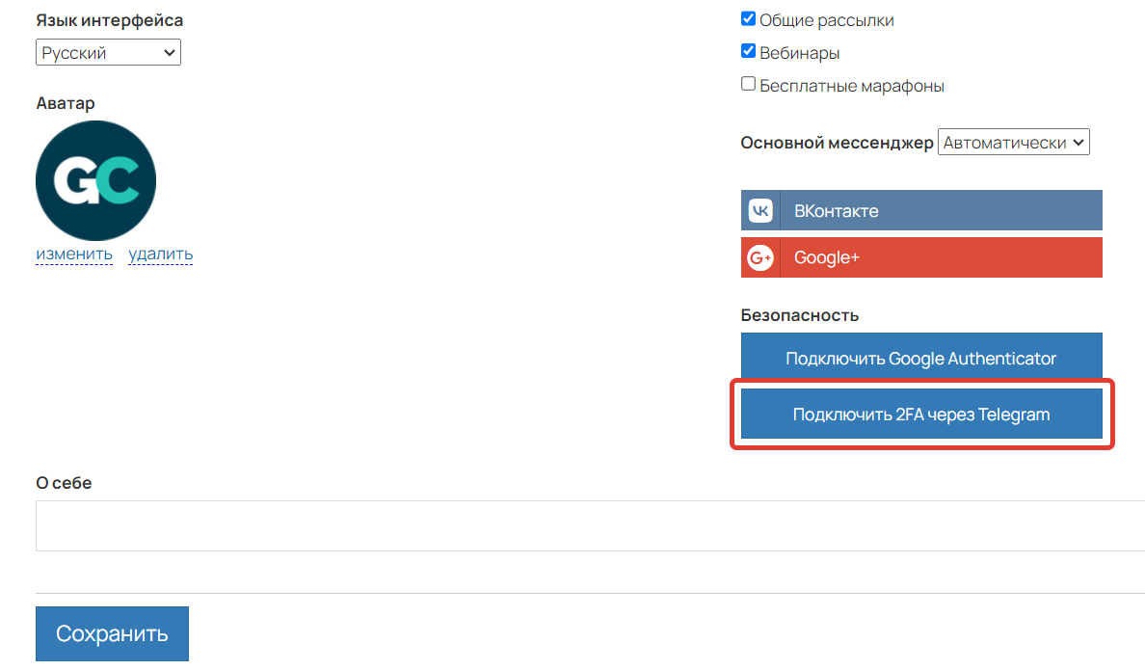Click the GC avatar image

(x=95, y=180)
